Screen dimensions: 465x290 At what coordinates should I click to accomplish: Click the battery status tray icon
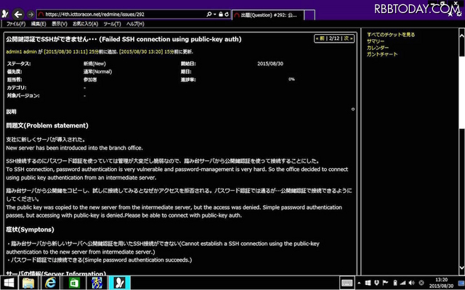pos(395,283)
